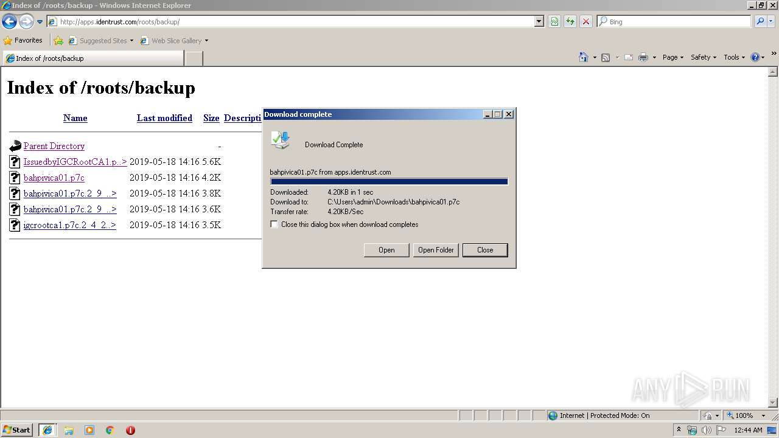Go to Home page icon
Image resolution: width=779 pixels, height=438 pixels.
pyautogui.click(x=584, y=57)
